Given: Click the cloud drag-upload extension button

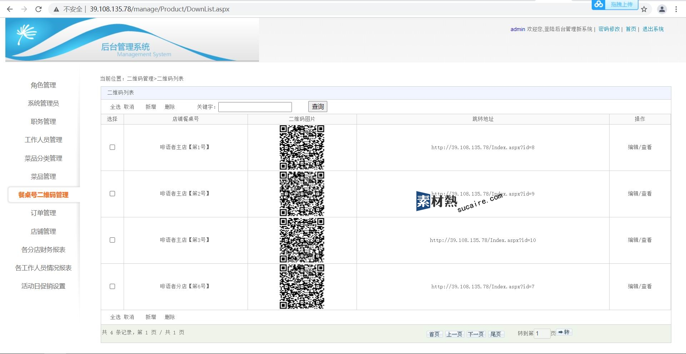Looking at the screenshot, I should [615, 5].
